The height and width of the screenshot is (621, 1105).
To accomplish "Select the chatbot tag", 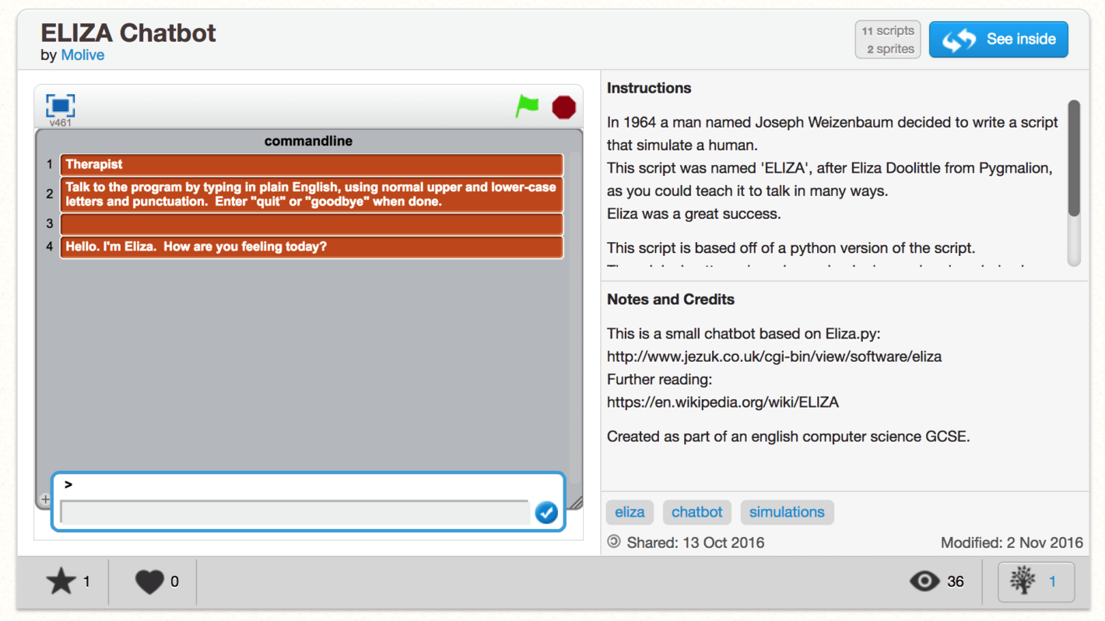I will click(696, 512).
